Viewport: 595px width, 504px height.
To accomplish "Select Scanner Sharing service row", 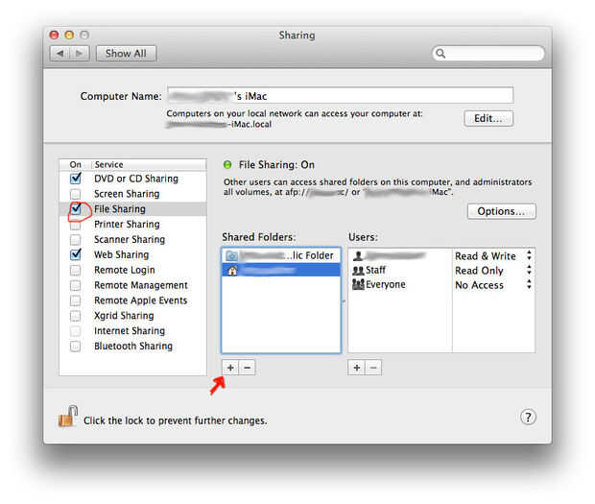I will pos(132,239).
